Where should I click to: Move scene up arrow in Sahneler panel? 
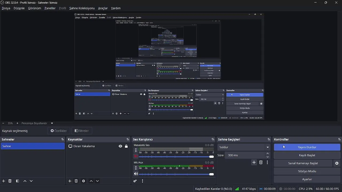click(x=25, y=181)
